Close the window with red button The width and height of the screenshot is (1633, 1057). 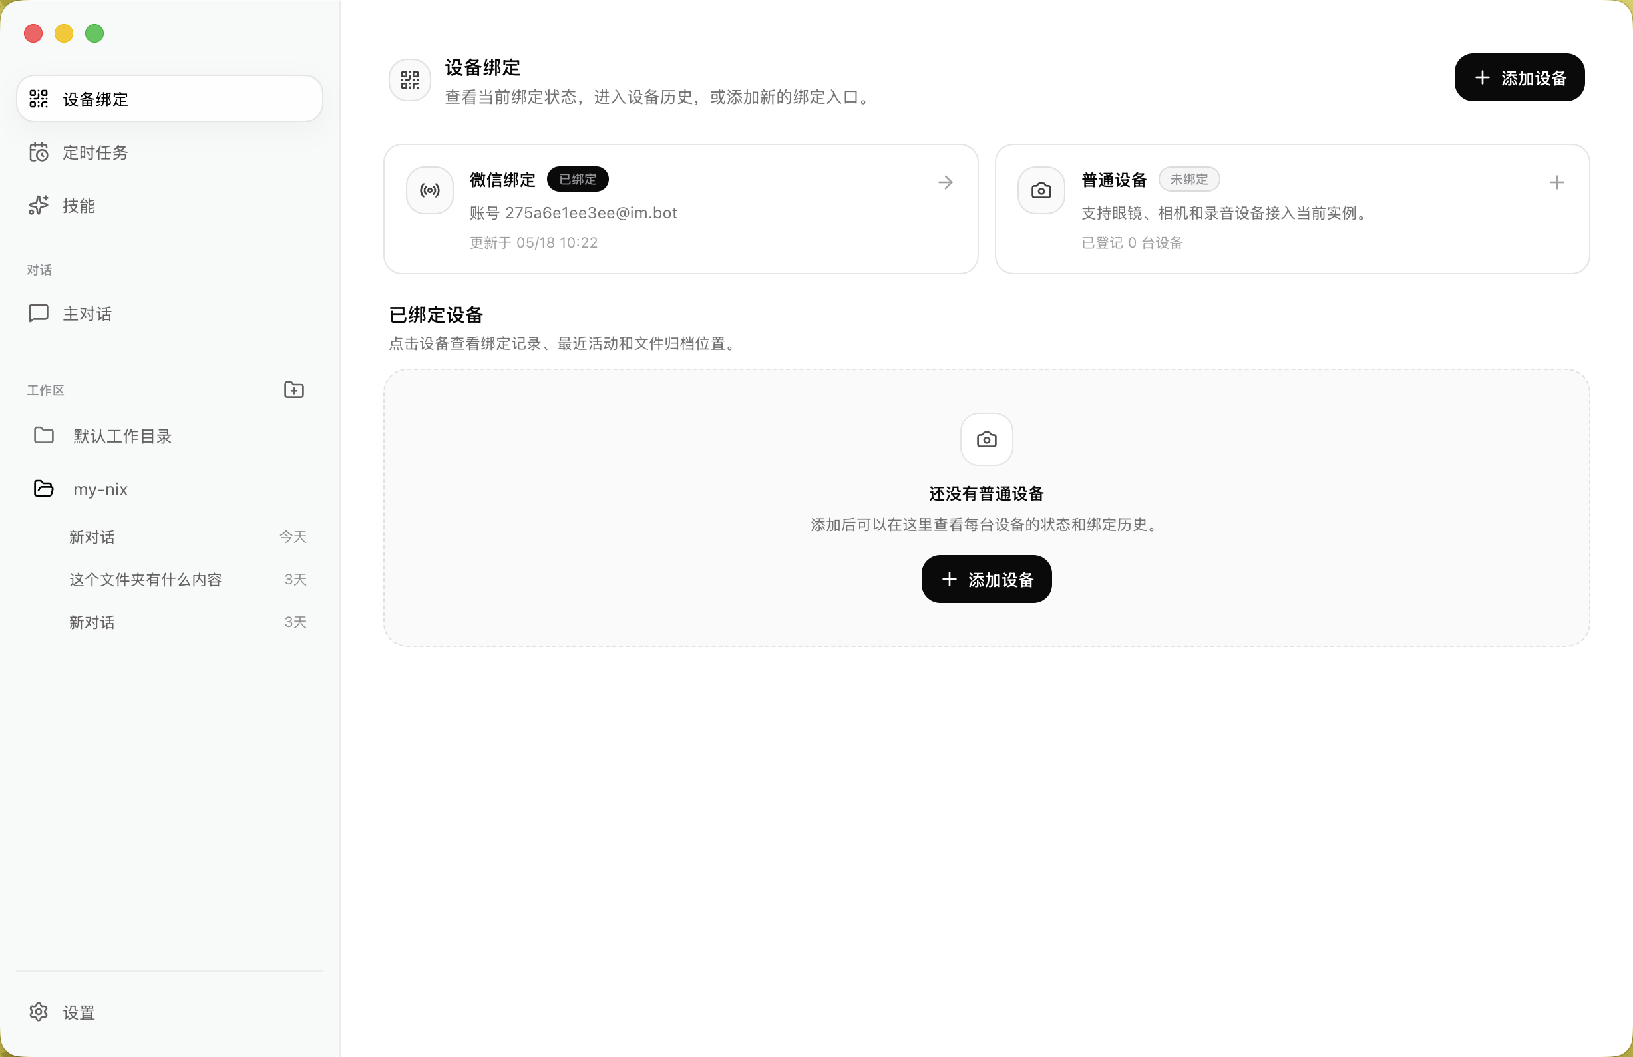(33, 33)
